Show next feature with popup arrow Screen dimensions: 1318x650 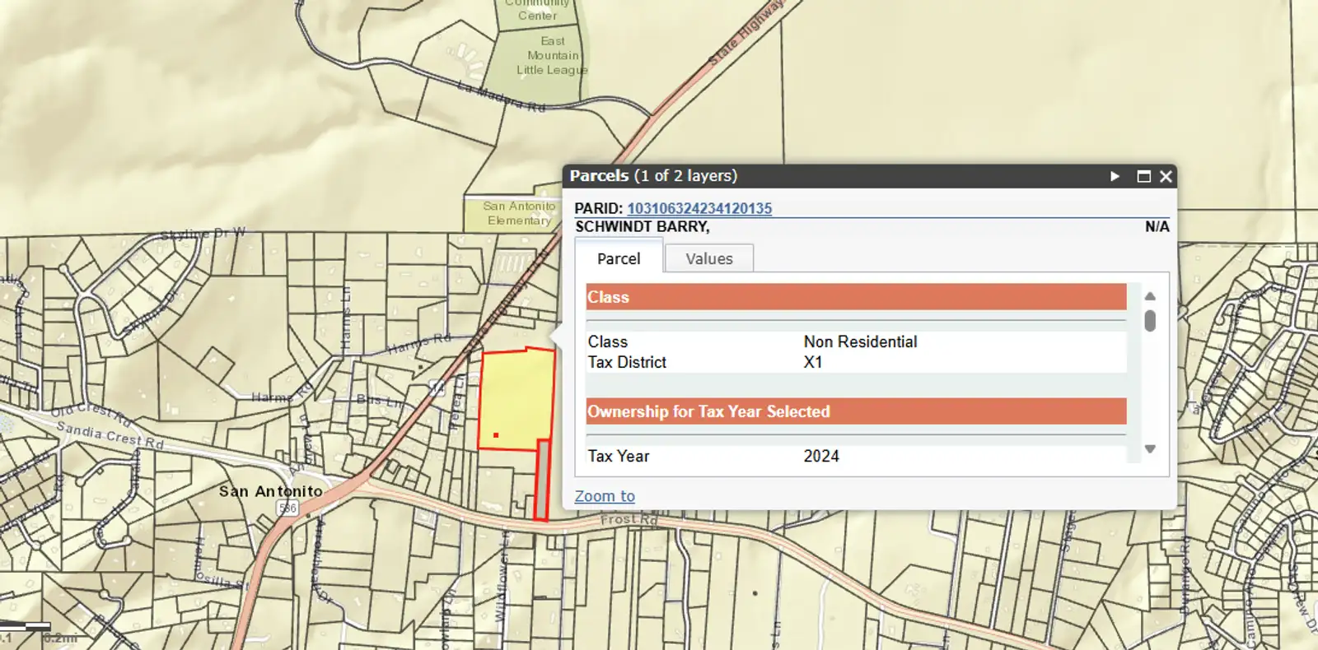point(1115,176)
